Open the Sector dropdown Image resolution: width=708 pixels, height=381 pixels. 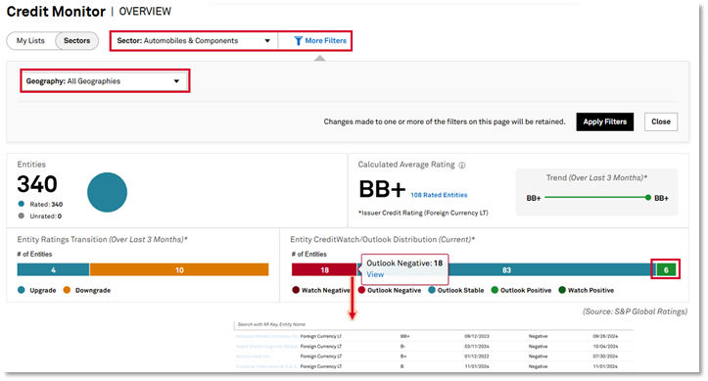(194, 40)
